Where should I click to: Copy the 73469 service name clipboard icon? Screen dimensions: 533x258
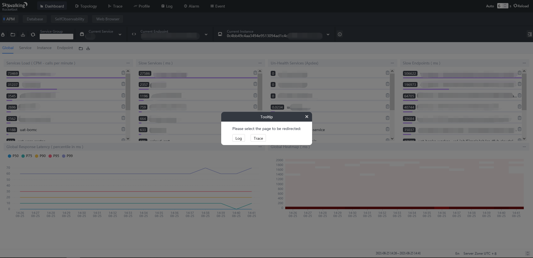tap(123, 73)
